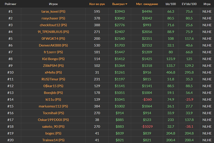Open player taras_kovel (PS) profile
The width and height of the screenshot is (214, 143).
[53, 12]
